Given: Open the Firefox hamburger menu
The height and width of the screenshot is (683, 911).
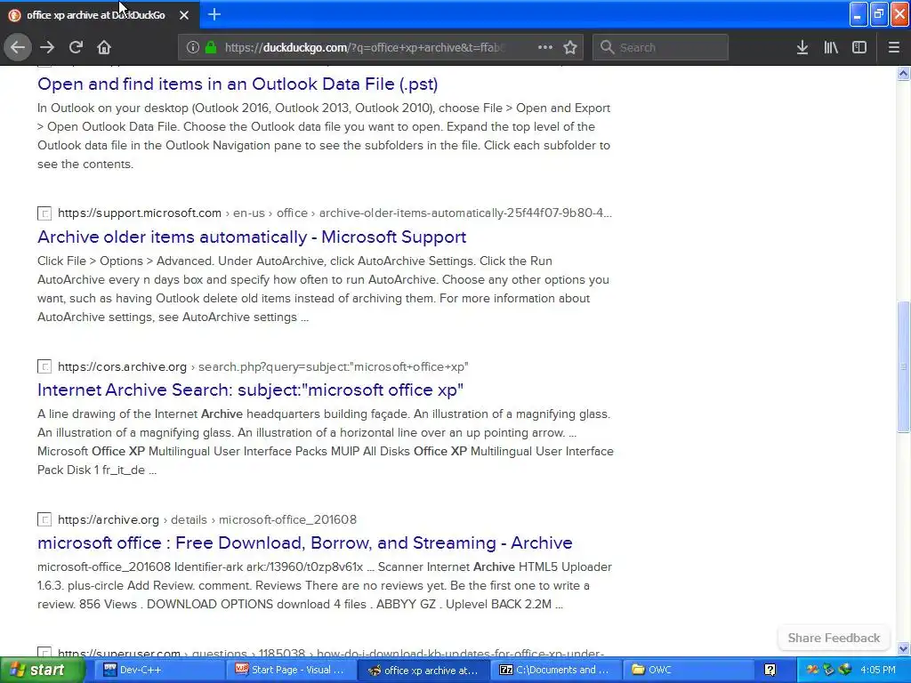Looking at the screenshot, I should coord(893,48).
